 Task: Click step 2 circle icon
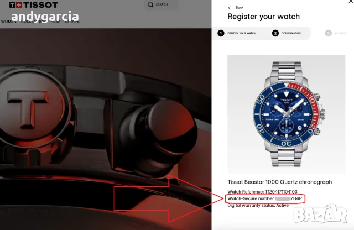pyautogui.click(x=275, y=33)
